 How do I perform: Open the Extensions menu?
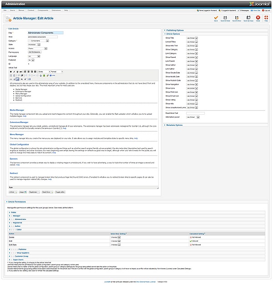(56, 10)
